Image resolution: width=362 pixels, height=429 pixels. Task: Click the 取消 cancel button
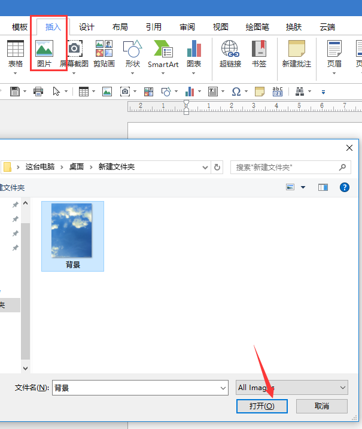coord(322,406)
